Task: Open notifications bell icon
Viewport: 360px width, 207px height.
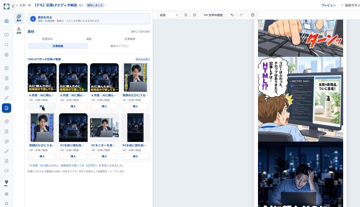Action: 7,204
